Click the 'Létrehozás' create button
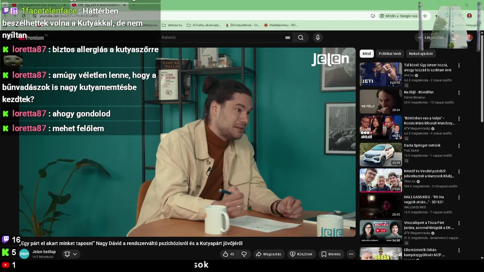Image resolution: width=484 pixels, height=272 pixels. 430,37
